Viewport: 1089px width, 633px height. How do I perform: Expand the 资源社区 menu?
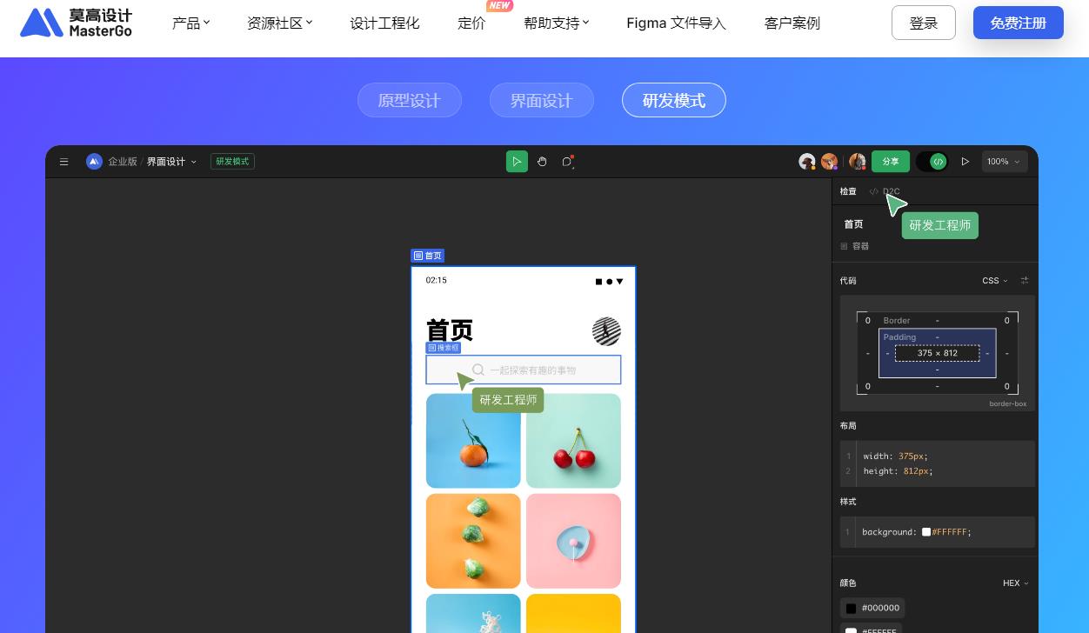[280, 23]
